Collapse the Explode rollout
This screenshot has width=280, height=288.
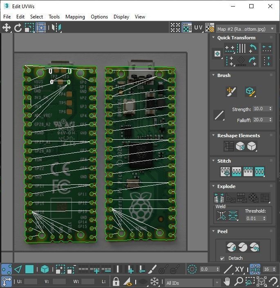[213, 186]
